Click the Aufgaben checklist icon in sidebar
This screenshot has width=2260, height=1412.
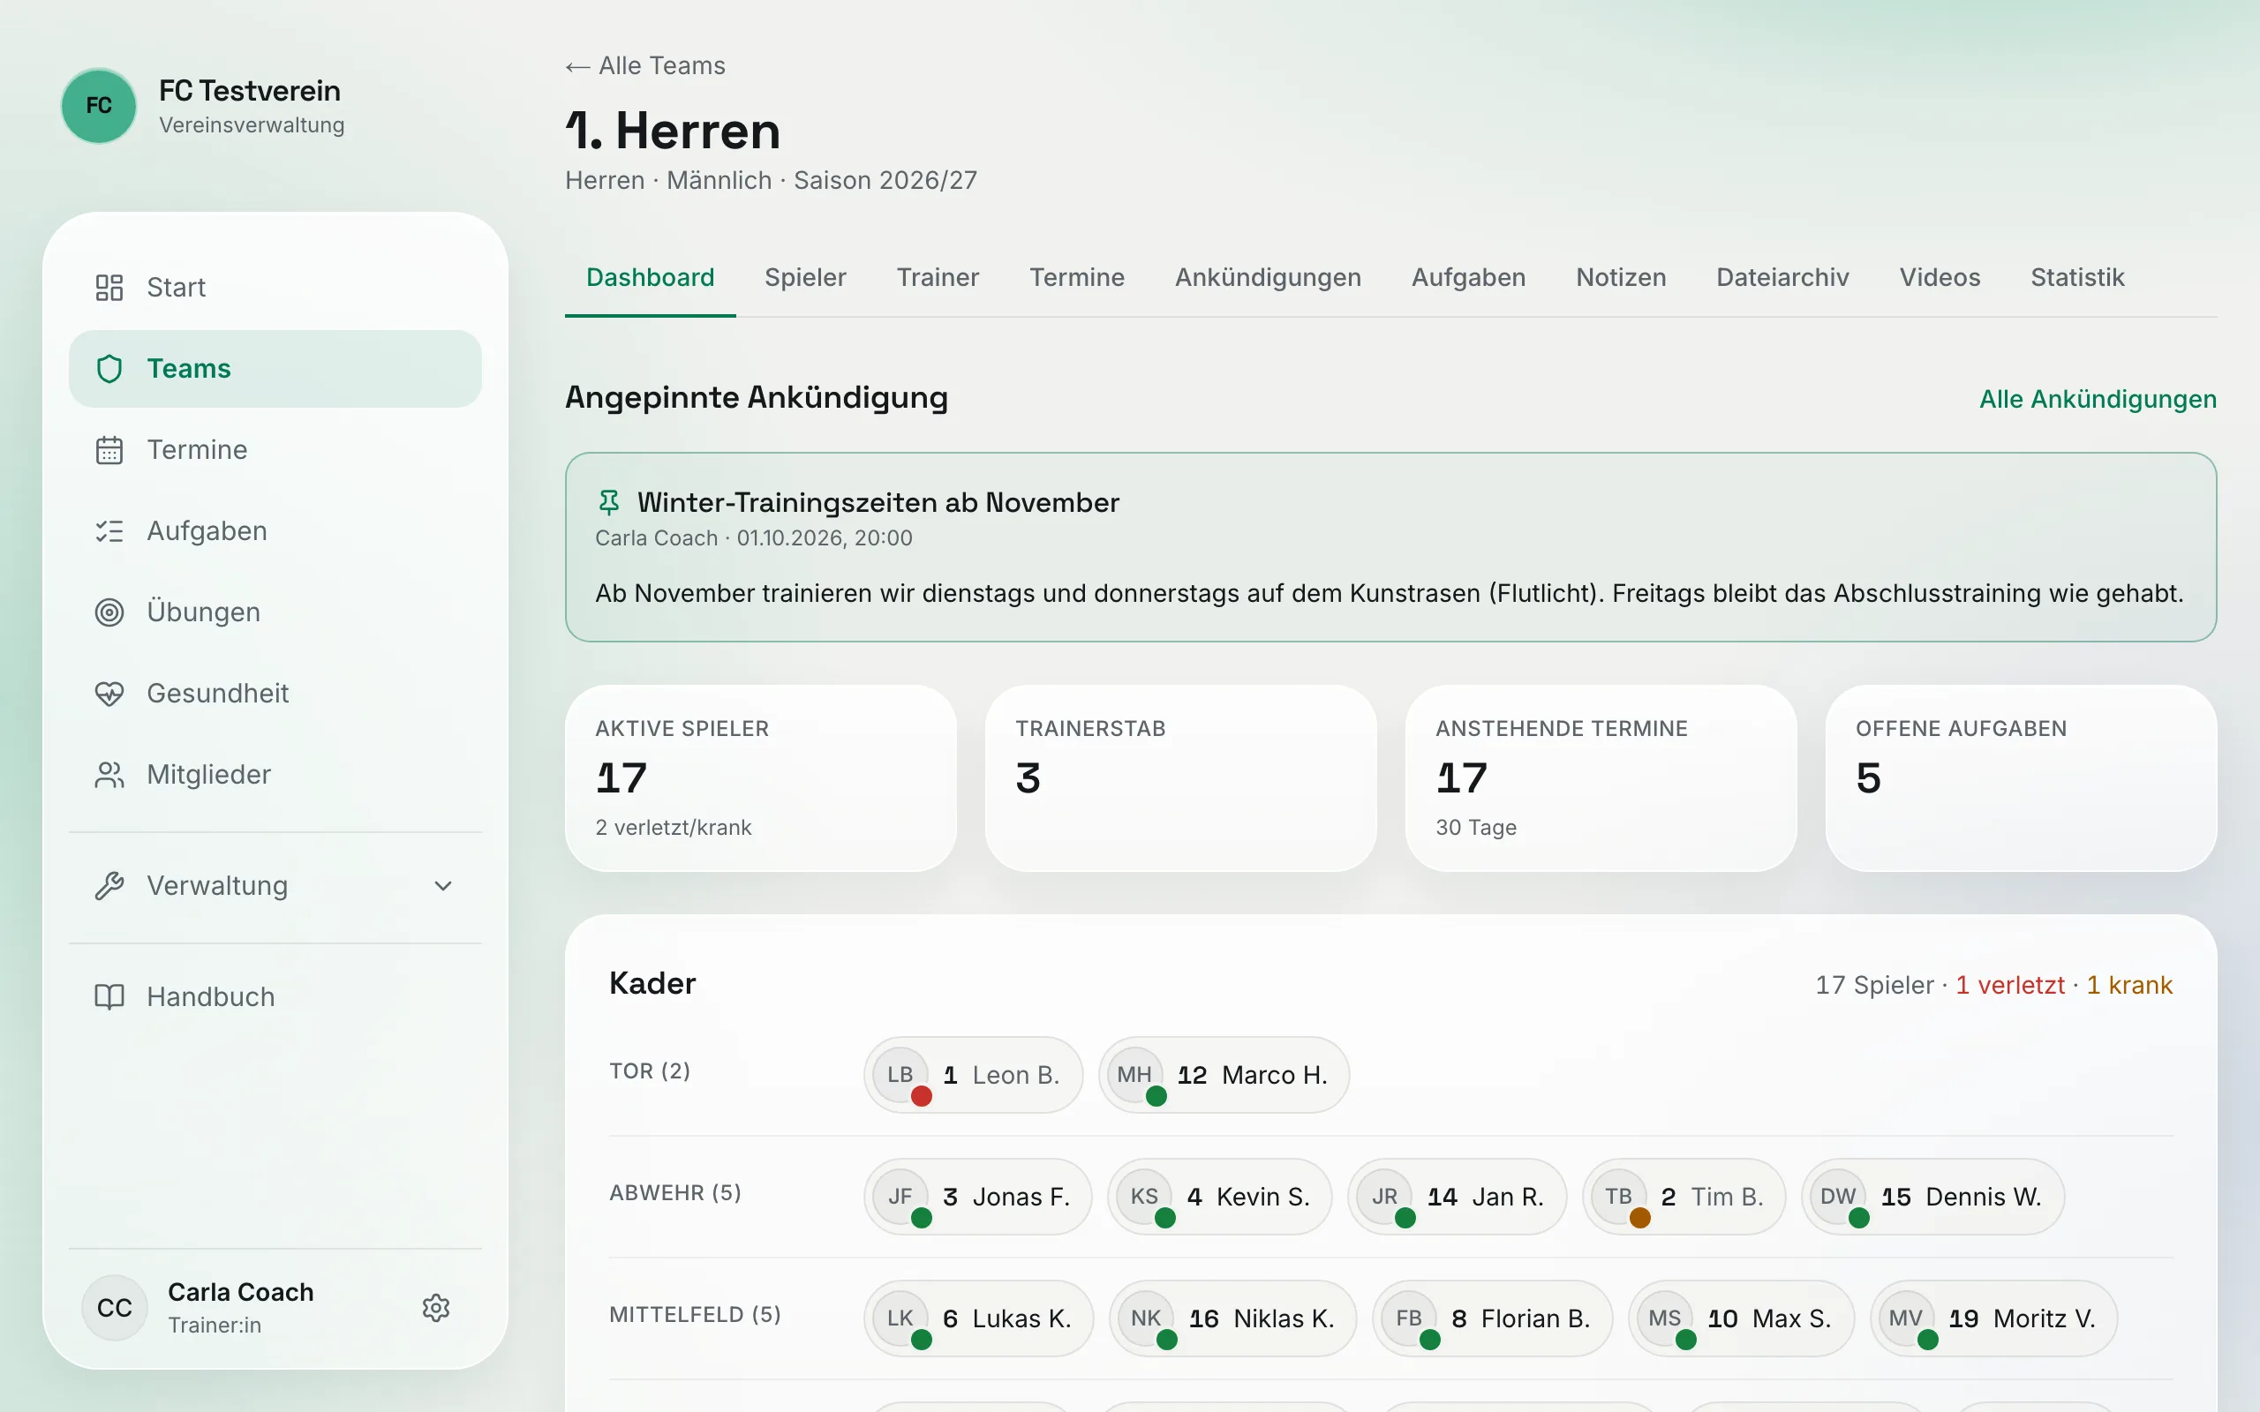109,531
